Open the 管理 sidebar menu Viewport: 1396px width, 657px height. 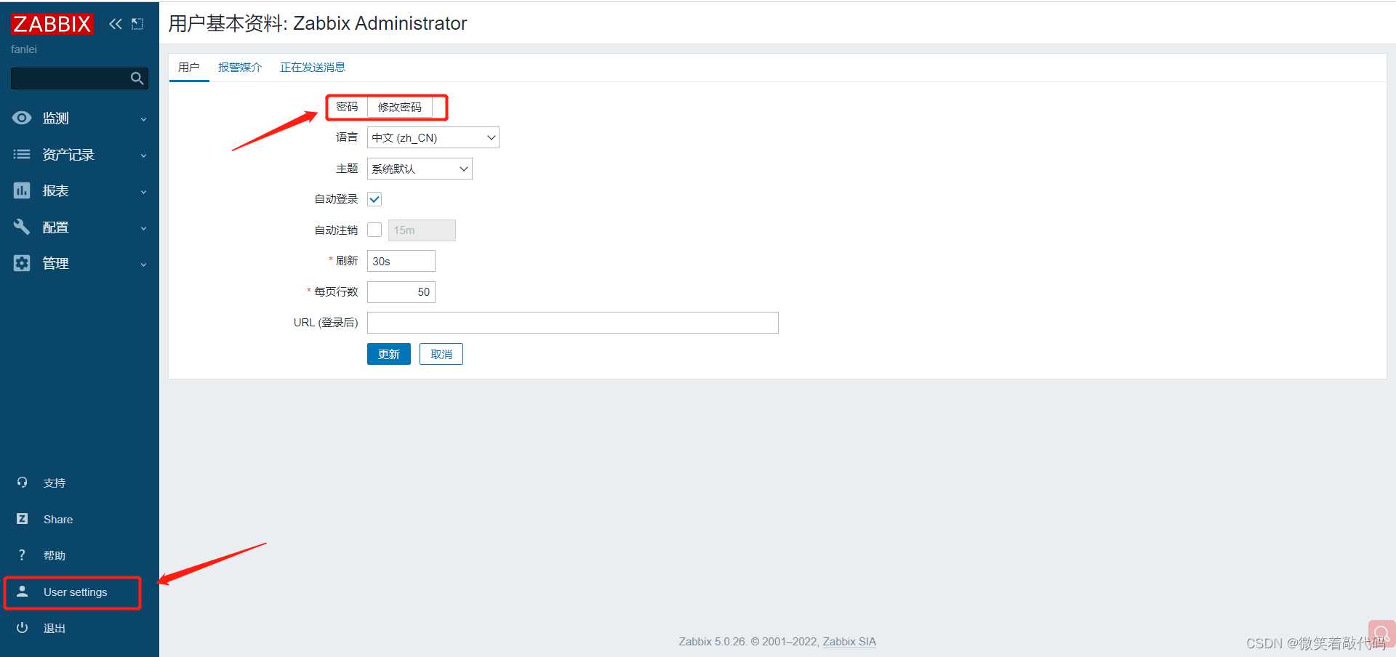pyautogui.click(x=79, y=263)
